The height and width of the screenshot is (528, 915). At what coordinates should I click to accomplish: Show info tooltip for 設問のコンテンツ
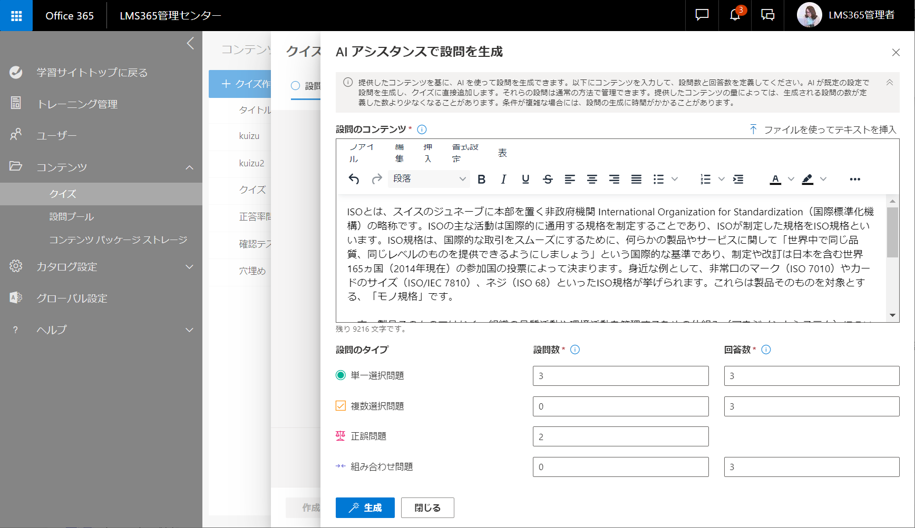(x=422, y=129)
